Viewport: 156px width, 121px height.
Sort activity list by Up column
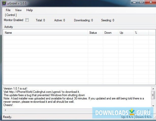(126, 33)
